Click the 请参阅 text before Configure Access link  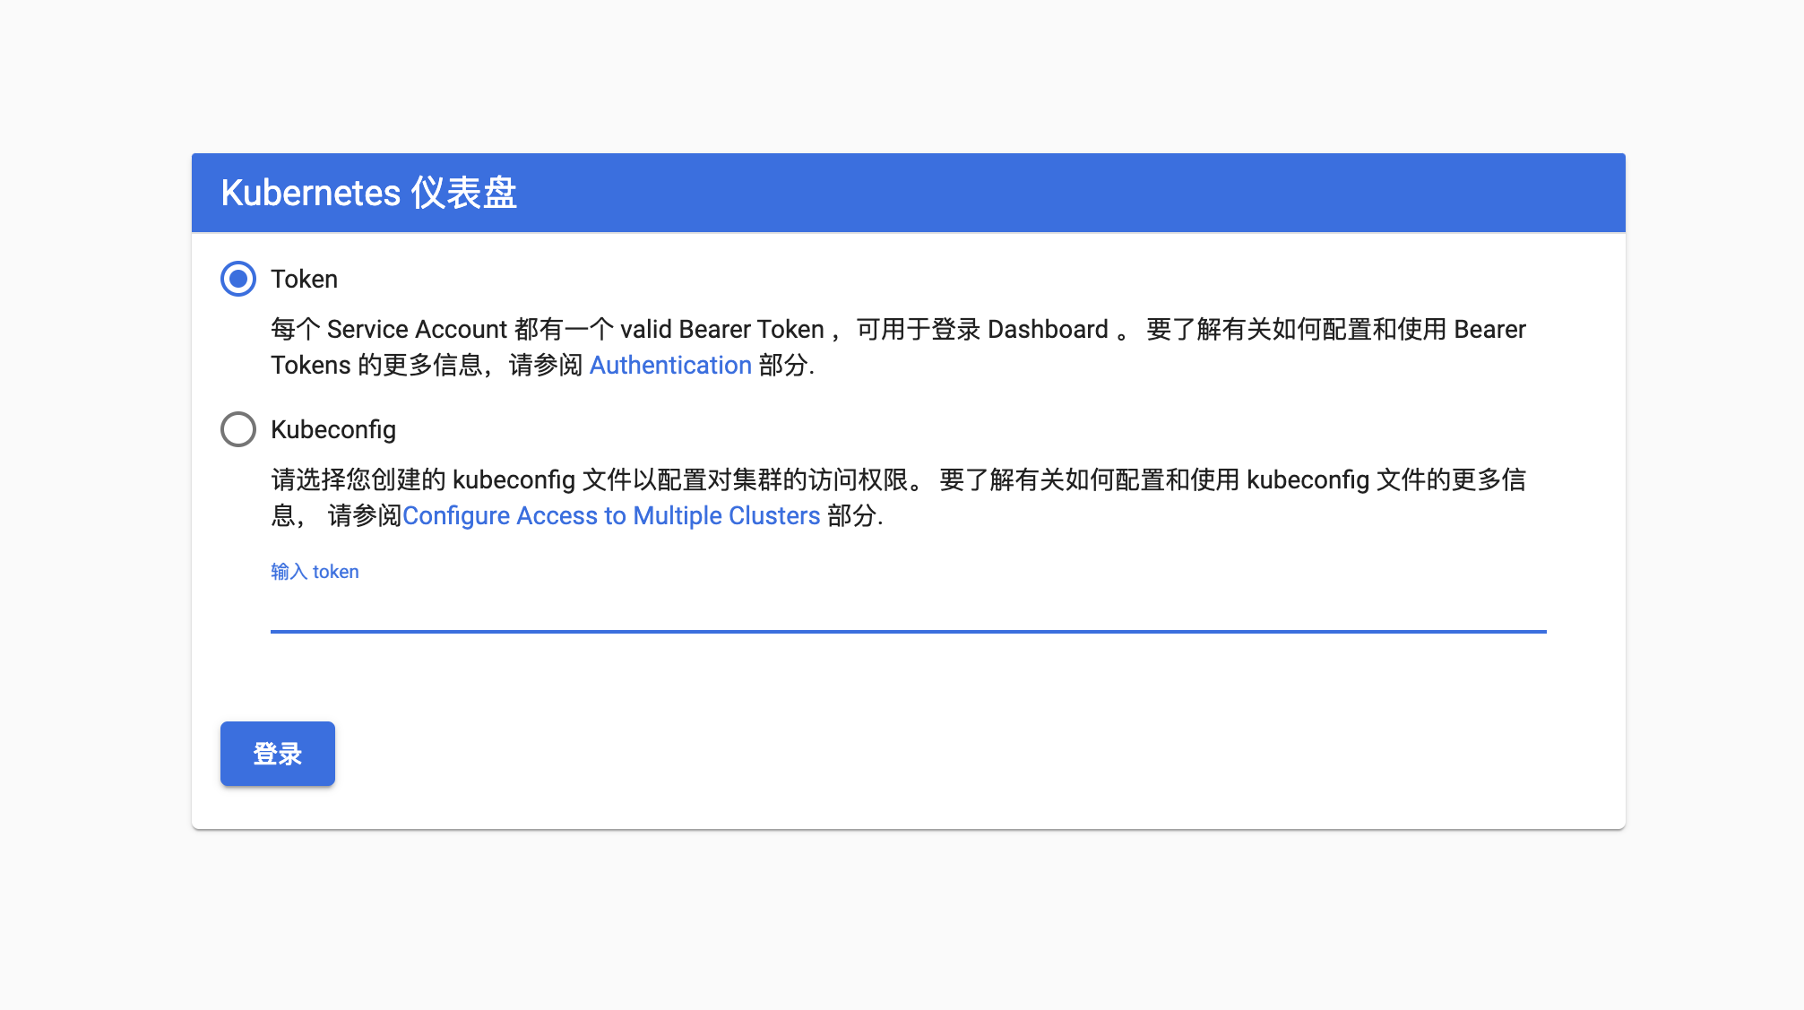[364, 515]
